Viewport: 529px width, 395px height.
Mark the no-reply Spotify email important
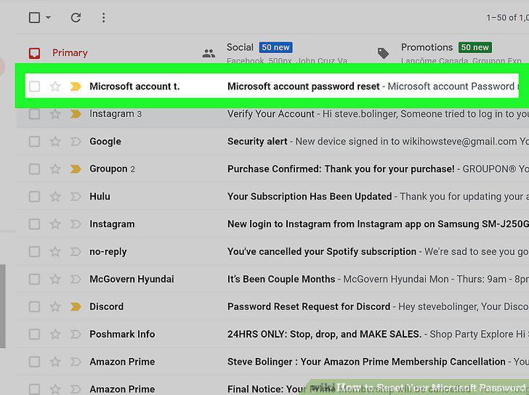click(76, 252)
